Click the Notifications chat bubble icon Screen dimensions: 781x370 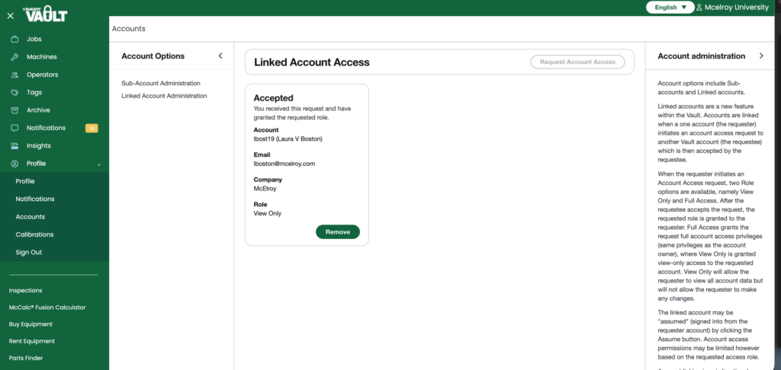click(15, 128)
